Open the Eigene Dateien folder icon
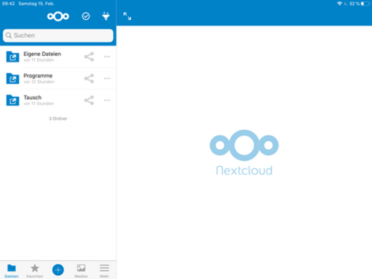Viewport: 372px width, 279px height. pyautogui.click(x=12, y=56)
